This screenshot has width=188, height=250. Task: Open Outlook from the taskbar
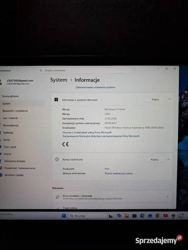(x=150, y=216)
